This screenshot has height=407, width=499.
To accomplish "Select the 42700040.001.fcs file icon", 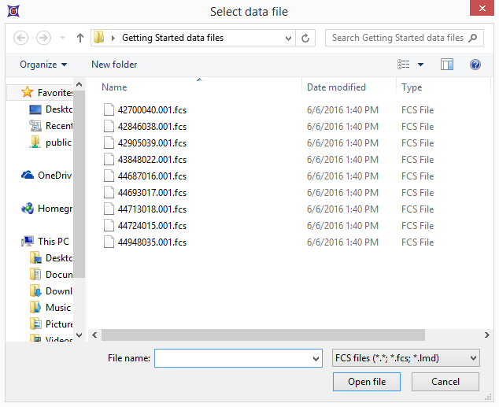I will tap(109, 110).
